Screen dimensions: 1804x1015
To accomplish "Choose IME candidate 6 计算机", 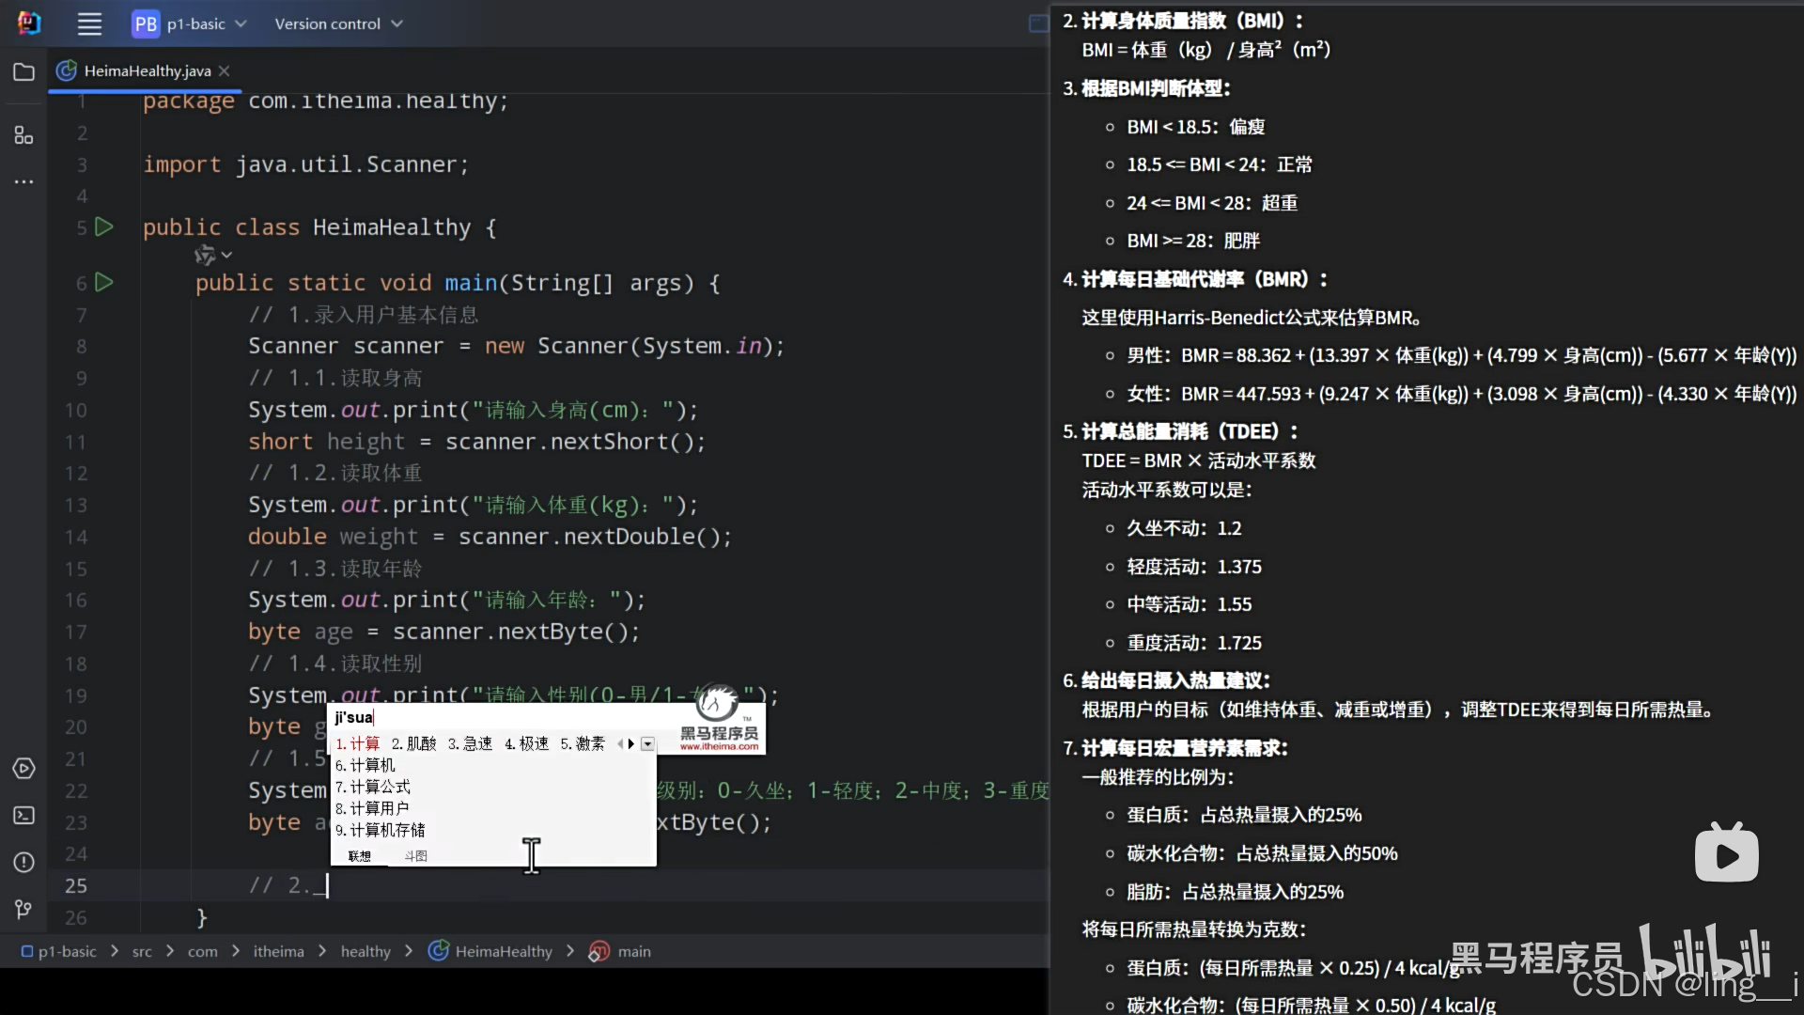I will pyautogui.click(x=365, y=765).
